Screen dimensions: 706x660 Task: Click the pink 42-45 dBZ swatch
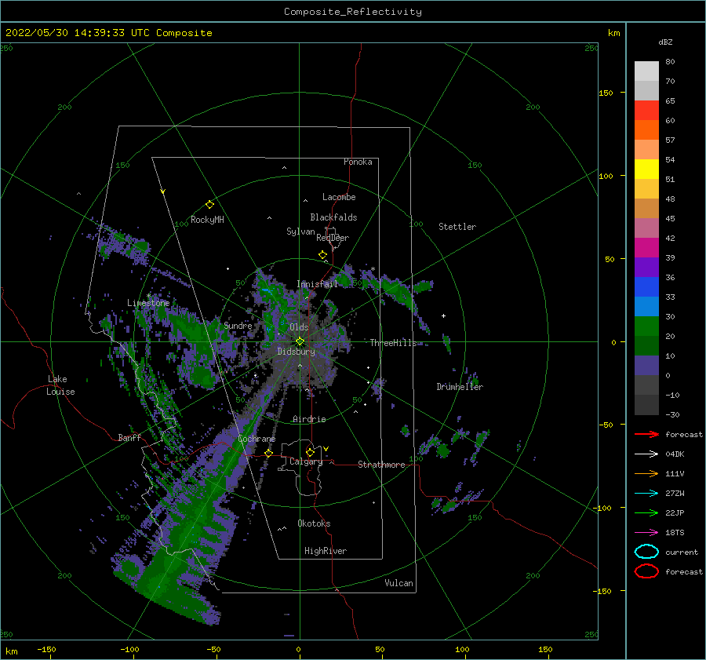pyautogui.click(x=646, y=228)
